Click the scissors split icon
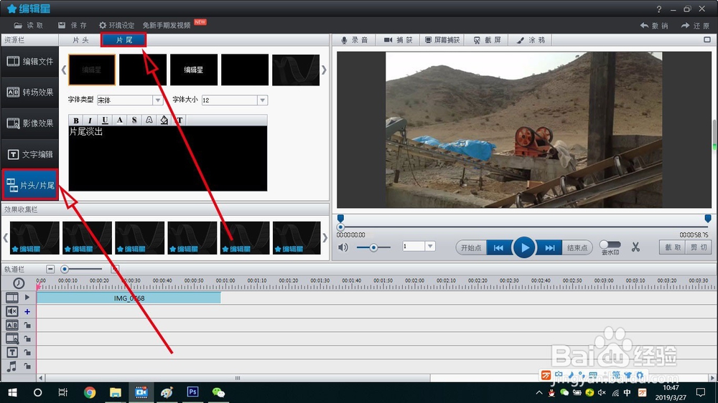This screenshot has height=403, width=718. pos(635,247)
